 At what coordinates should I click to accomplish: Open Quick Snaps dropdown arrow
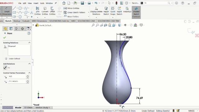coord(113,17)
